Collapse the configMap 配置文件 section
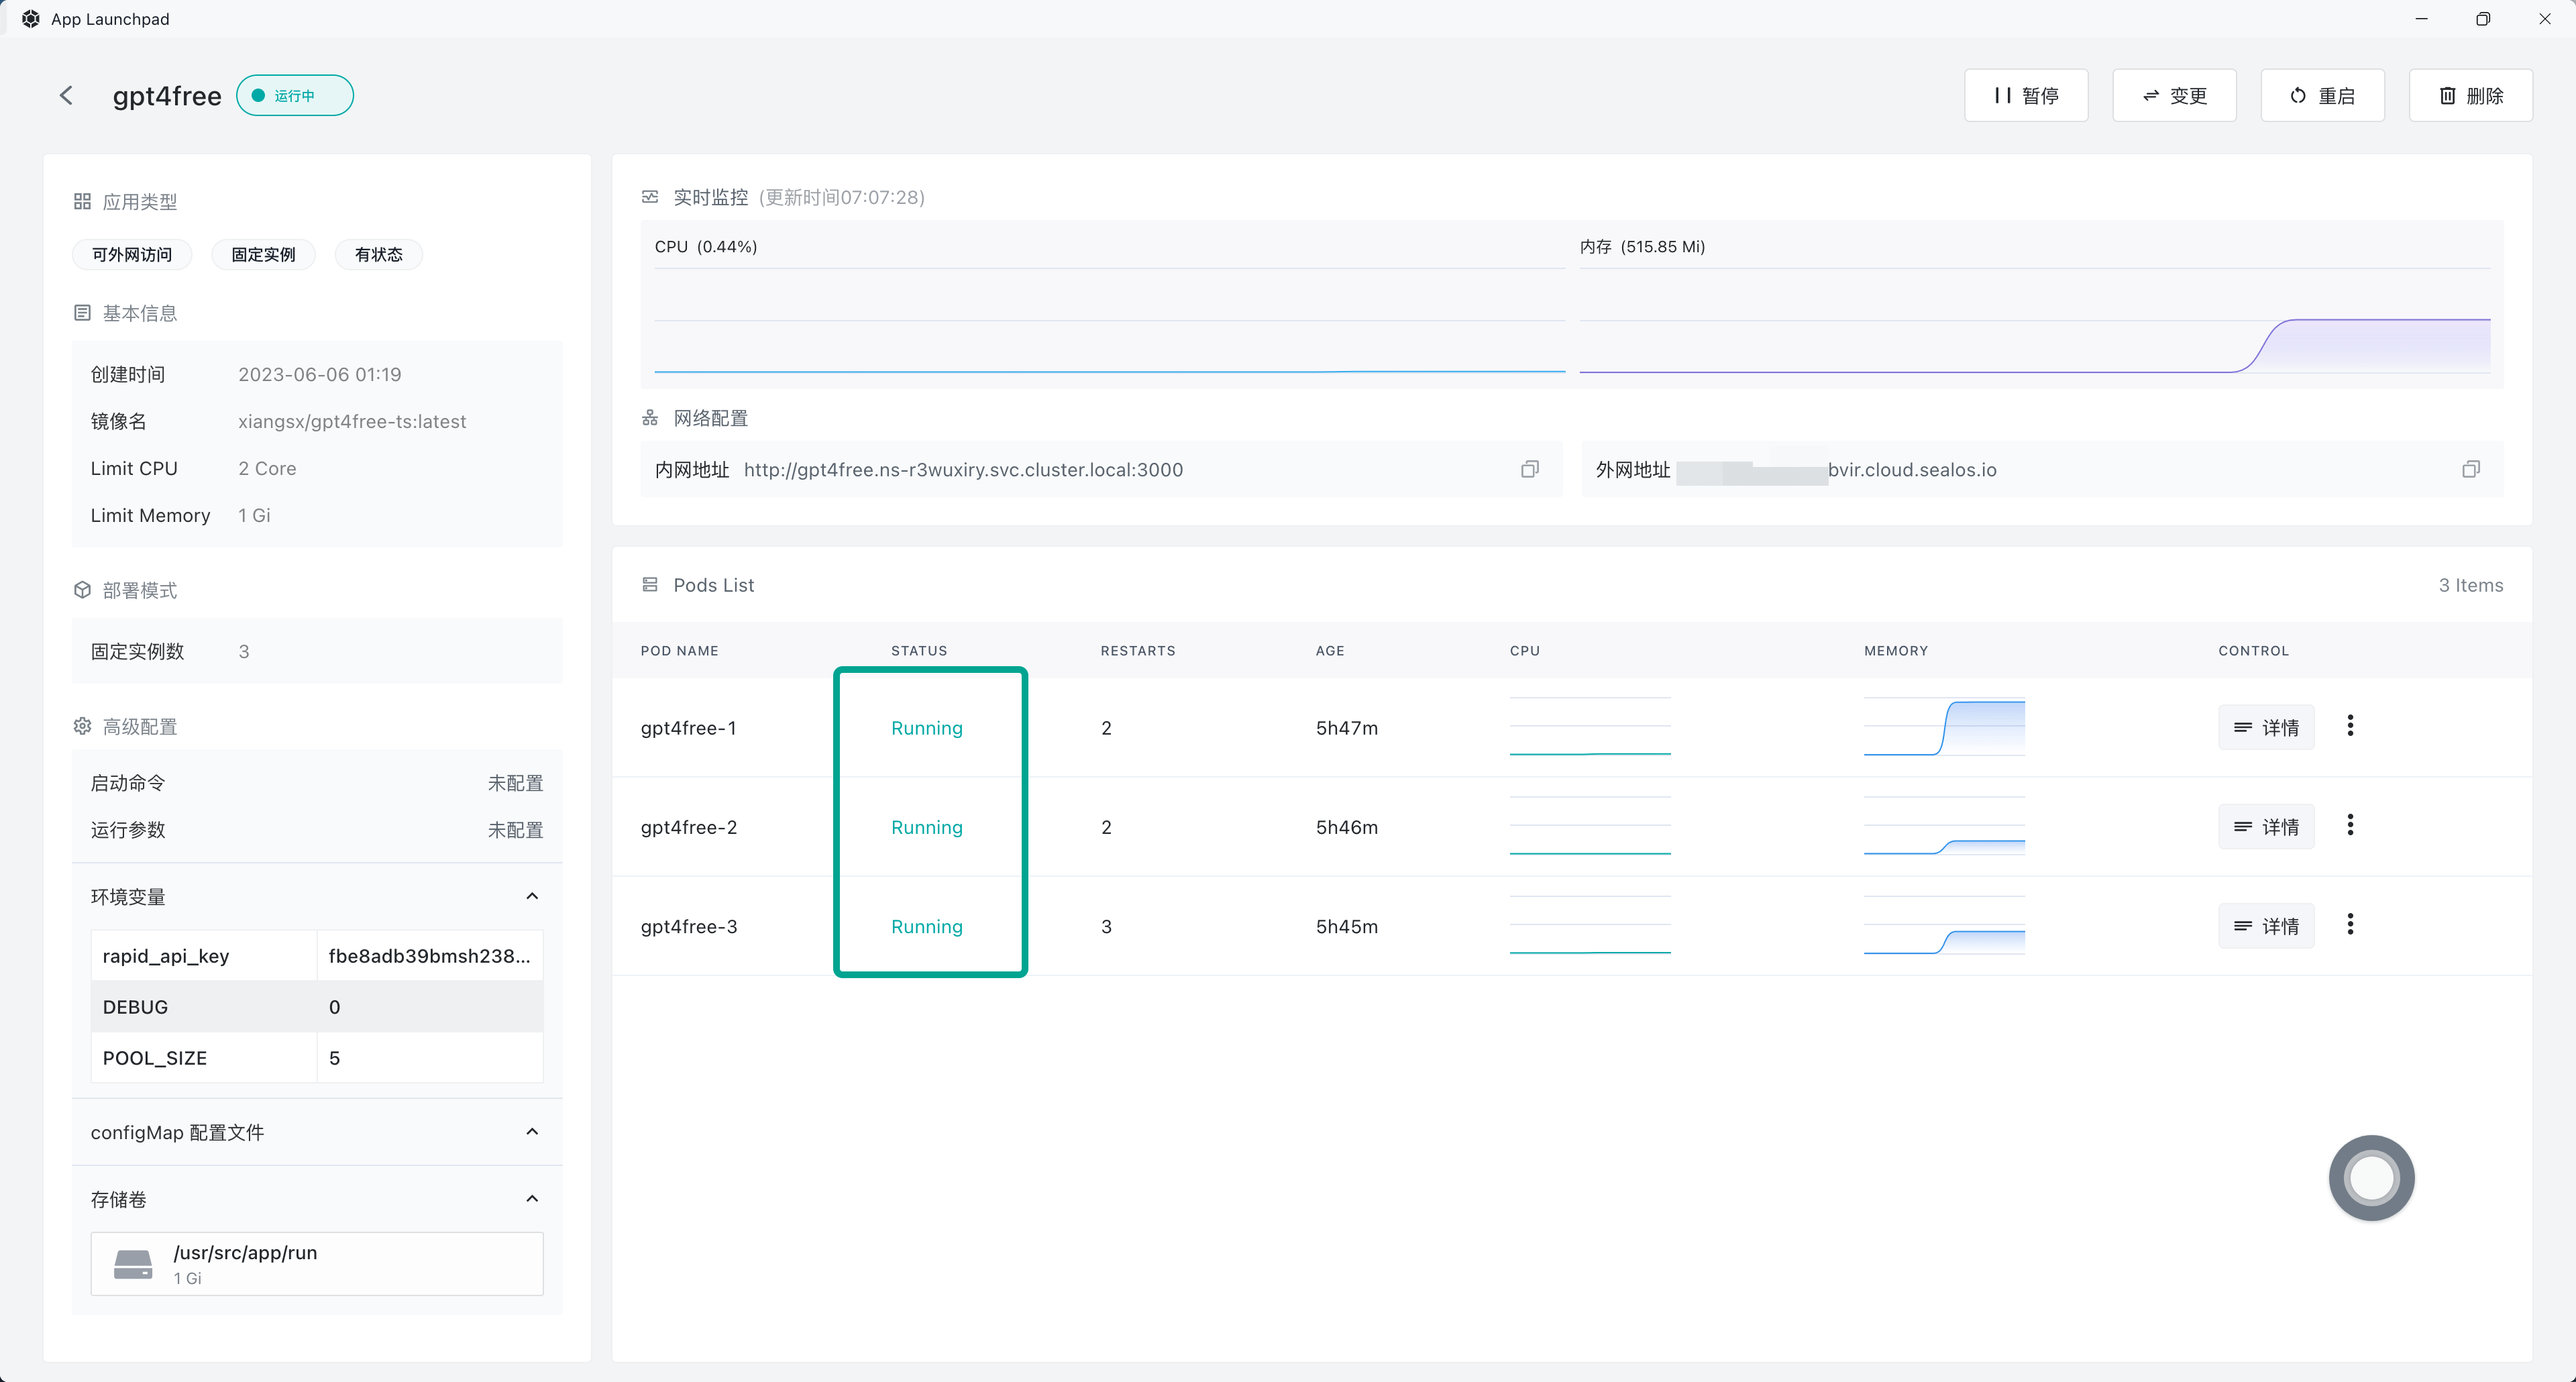Screen dimensions: 2576x1382 [532, 1132]
